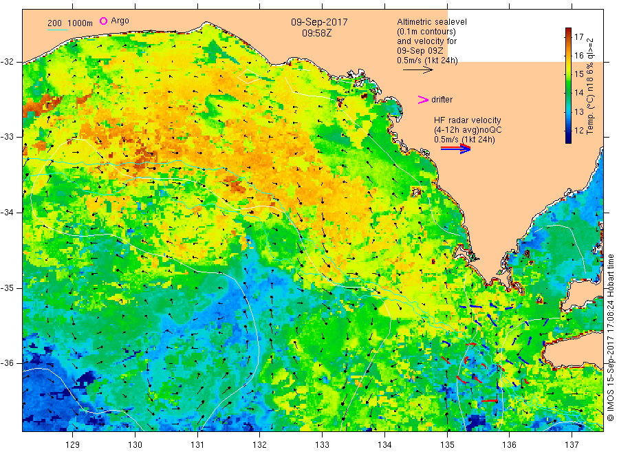Click the 'Argo' legend label
This screenshot has height=454, width=619.
[120, 21]
